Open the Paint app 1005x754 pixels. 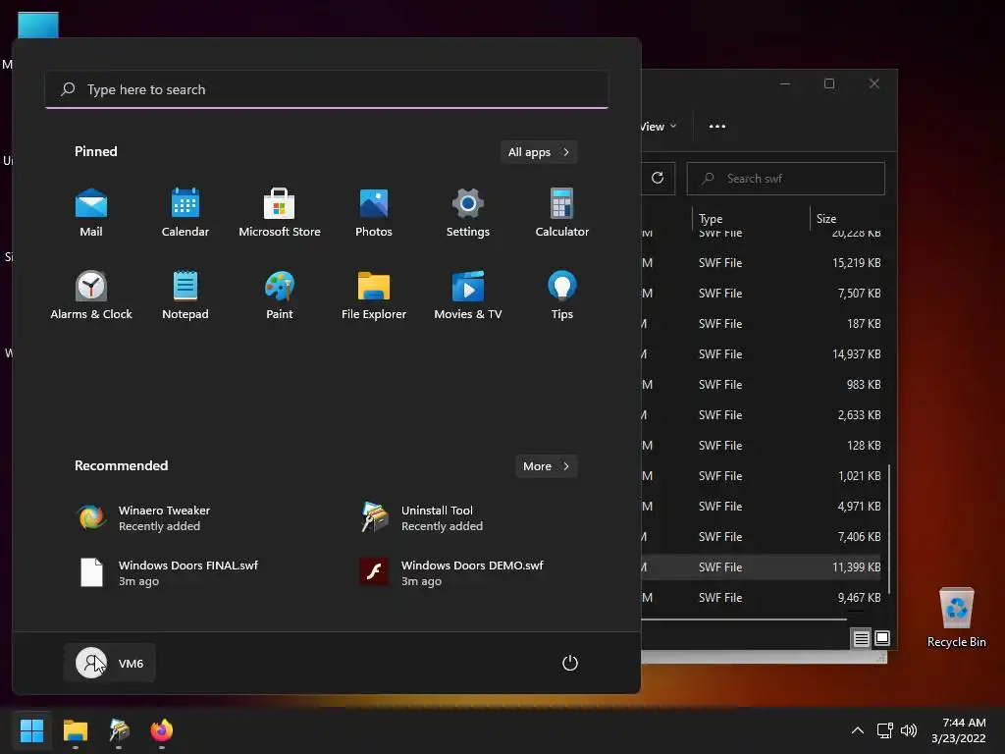[x=280, y=295]
